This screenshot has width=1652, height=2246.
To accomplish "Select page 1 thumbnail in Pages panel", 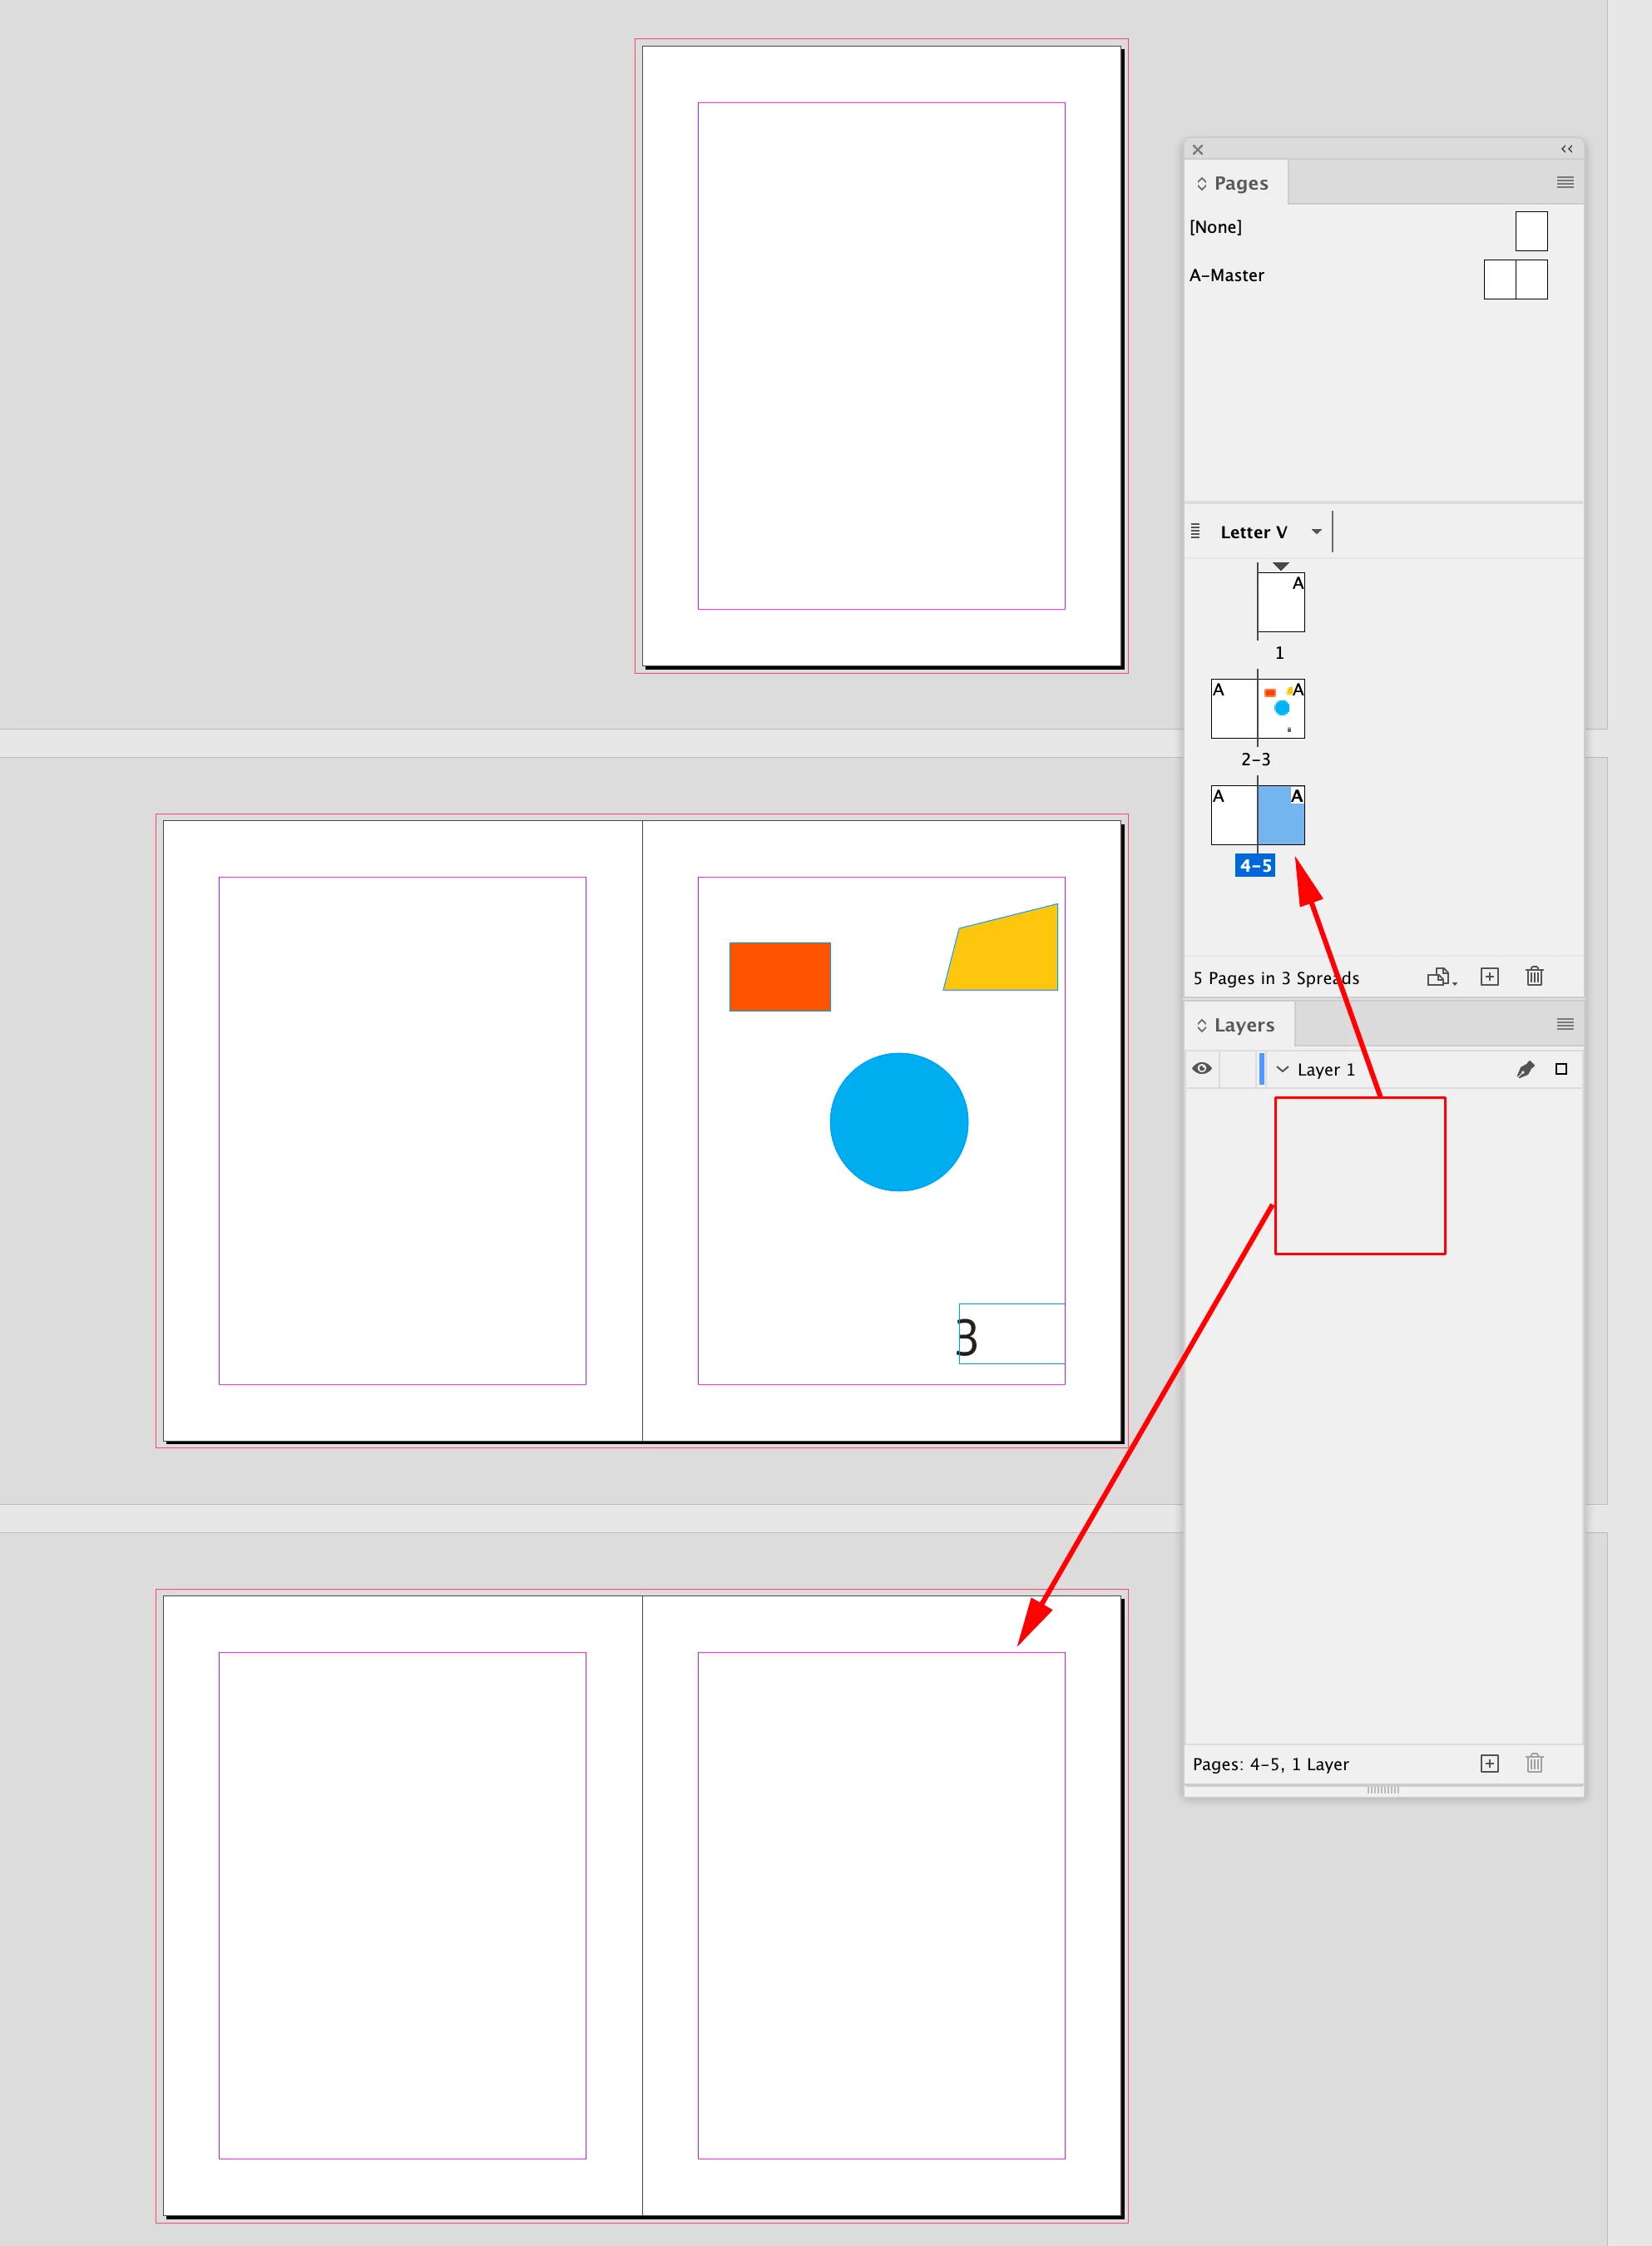I will (1281, 603).
